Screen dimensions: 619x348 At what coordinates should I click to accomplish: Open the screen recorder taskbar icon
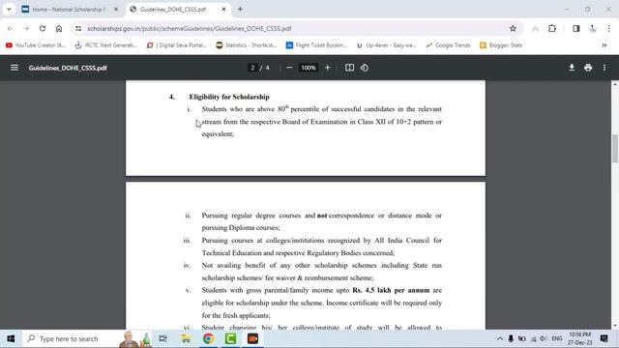pyautogui.click(x=252, y=338)
